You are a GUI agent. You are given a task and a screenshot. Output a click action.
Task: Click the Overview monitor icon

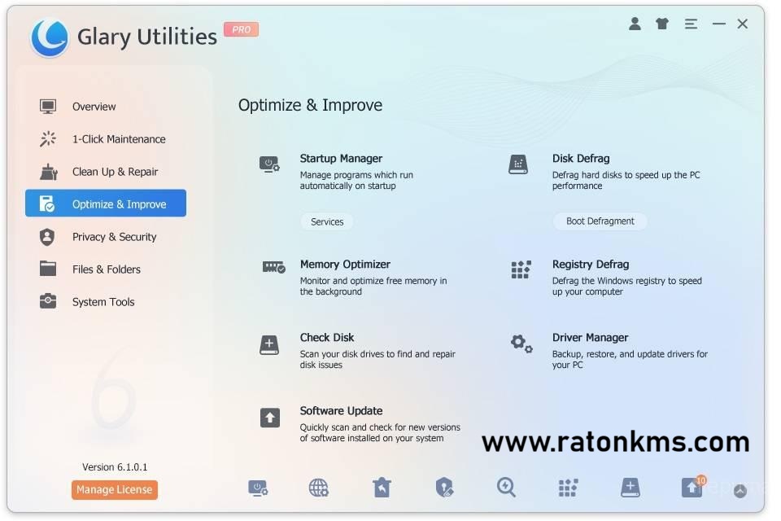click(48, 106)
